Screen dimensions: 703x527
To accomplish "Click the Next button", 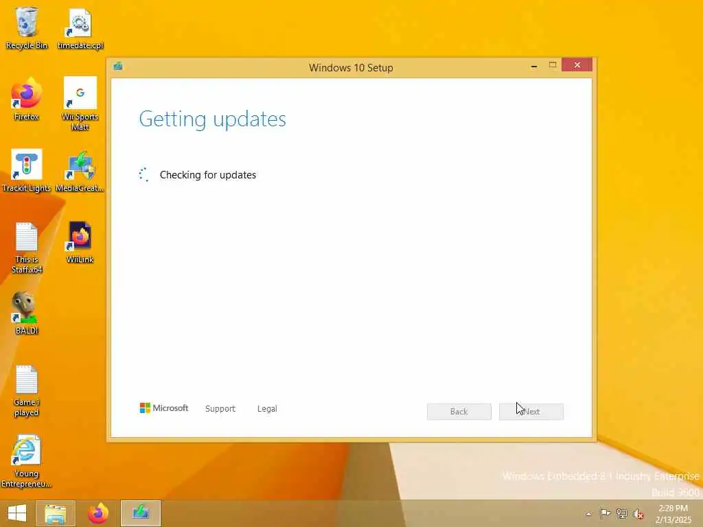I will 531,412.
